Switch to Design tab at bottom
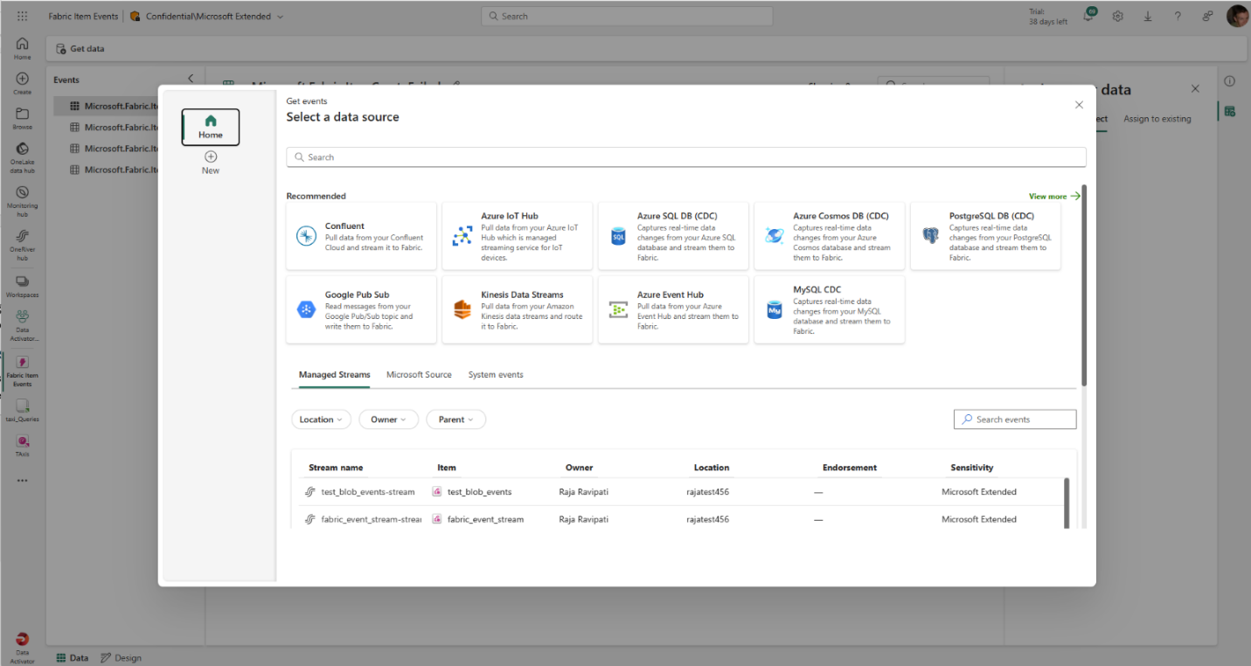This screenshot has height=666, width=1251. click(x=121, y=658)
